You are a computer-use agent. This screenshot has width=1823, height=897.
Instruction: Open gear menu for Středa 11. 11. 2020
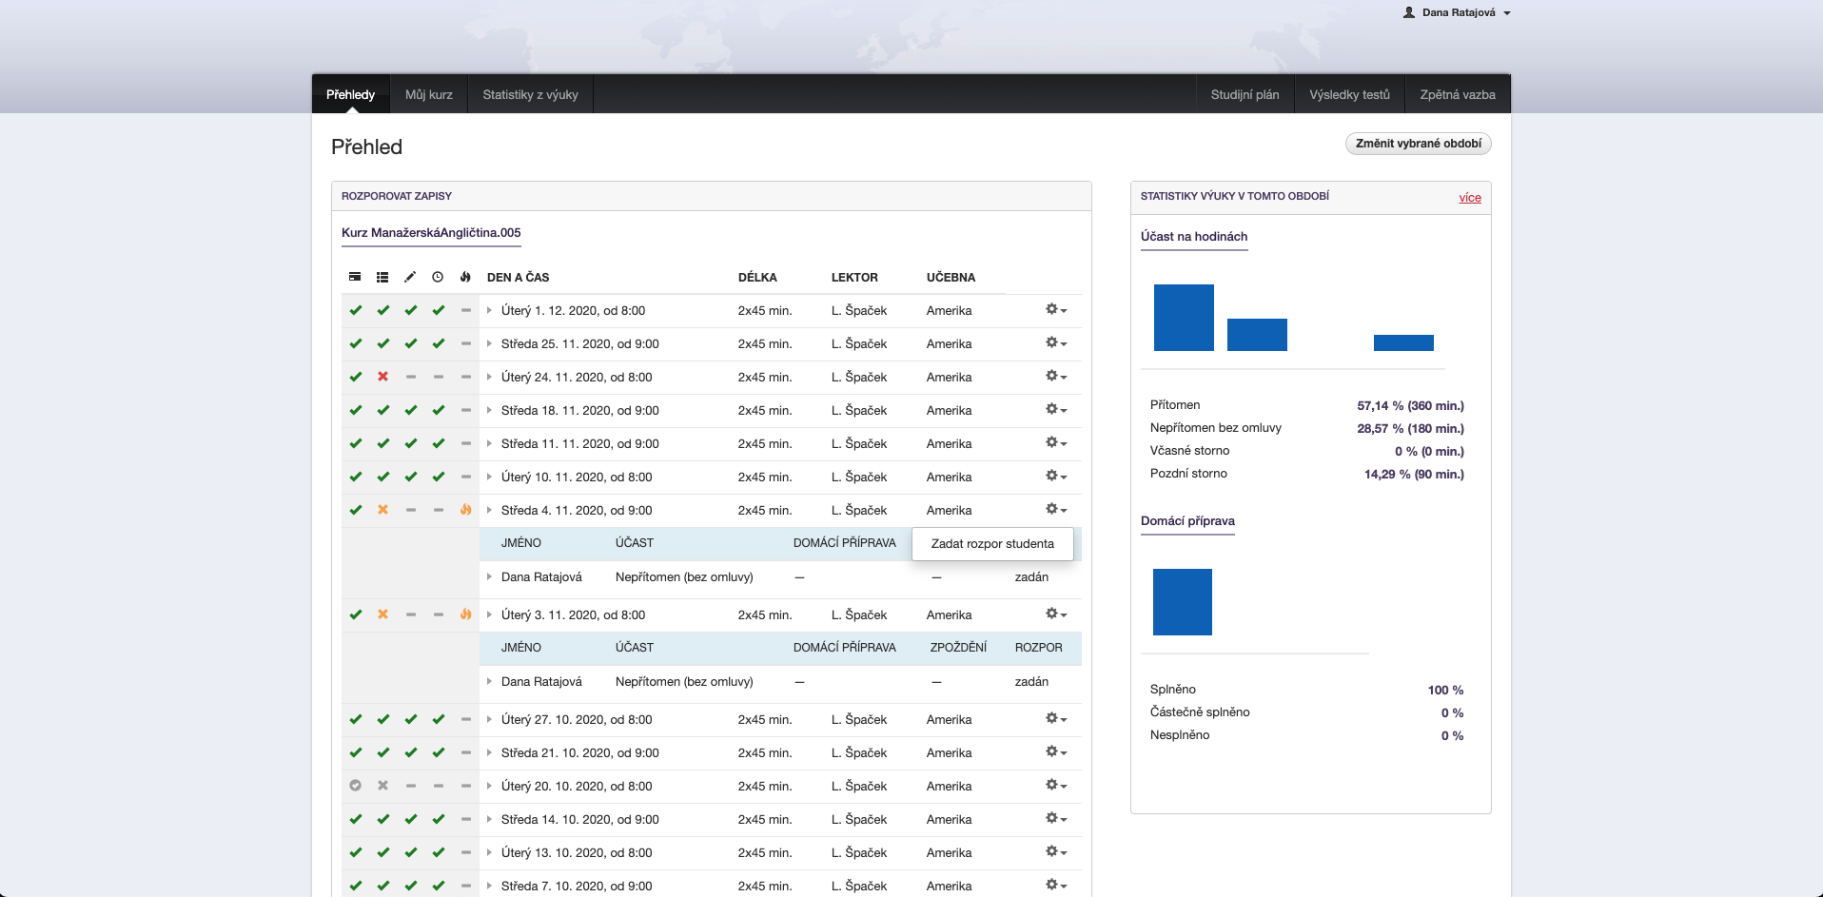click(x=1056, y=443)
